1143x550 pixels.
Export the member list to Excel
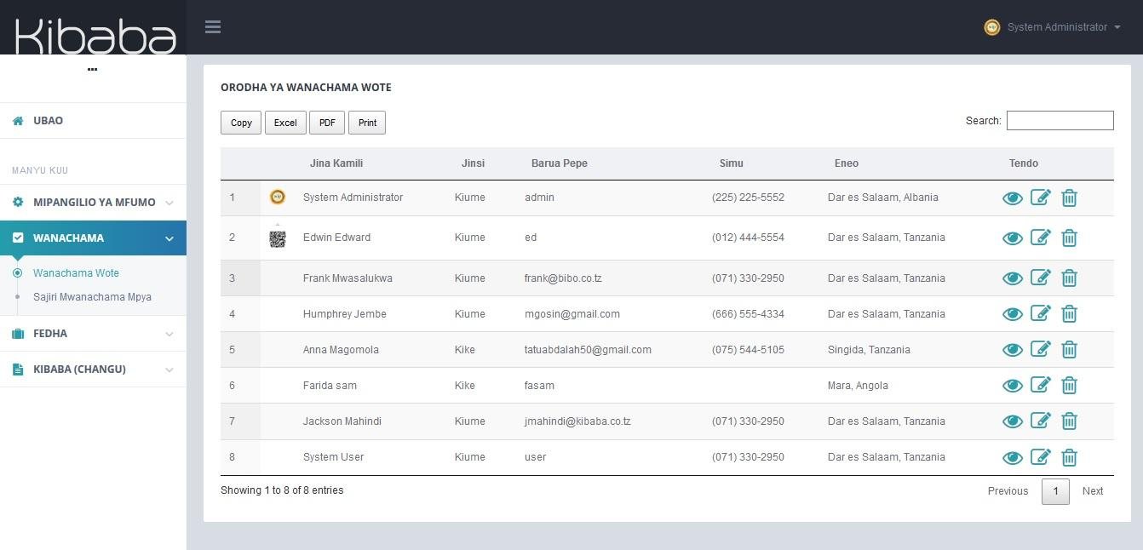pyautogui.click(x=284, y=122)
